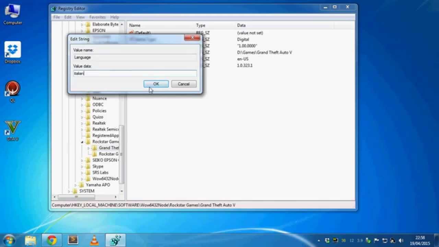
Task: Open VLC media player from the taskbar
Action: [94, 240]
